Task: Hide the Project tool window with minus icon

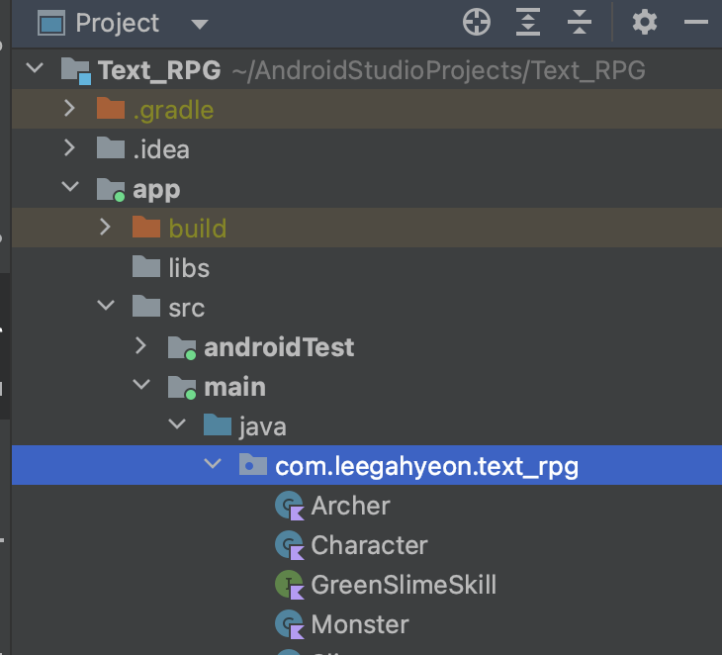Action: pyautogui.click(x=695, y=22)
